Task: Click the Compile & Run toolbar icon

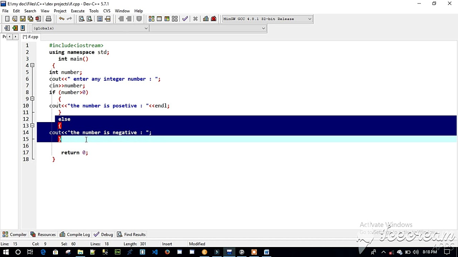Action: 167,19
